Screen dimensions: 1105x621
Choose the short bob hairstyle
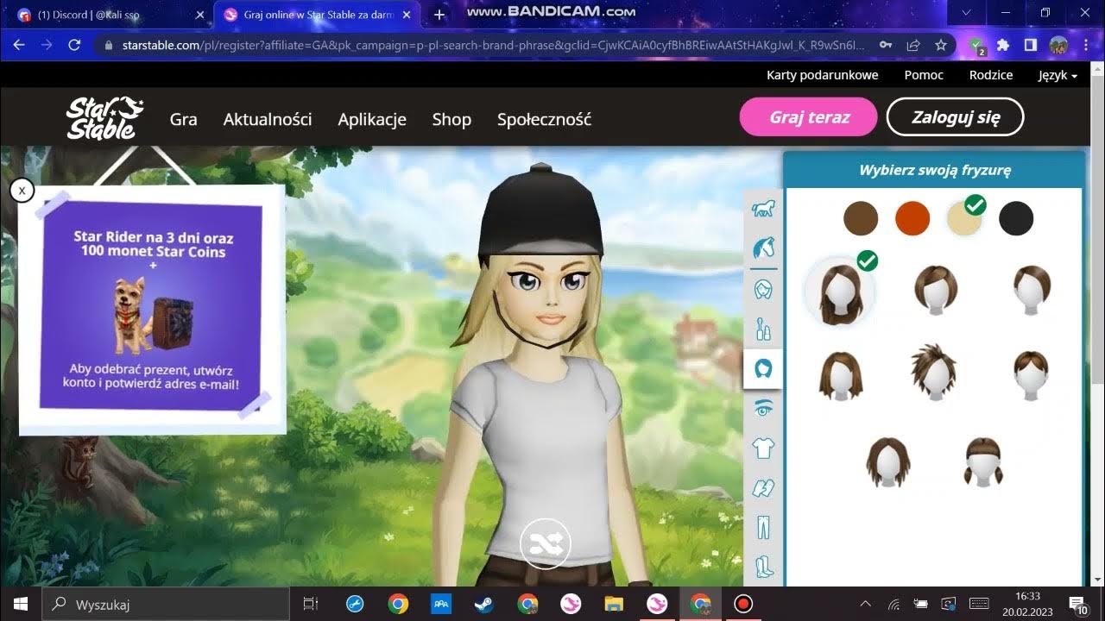point(936,290)
